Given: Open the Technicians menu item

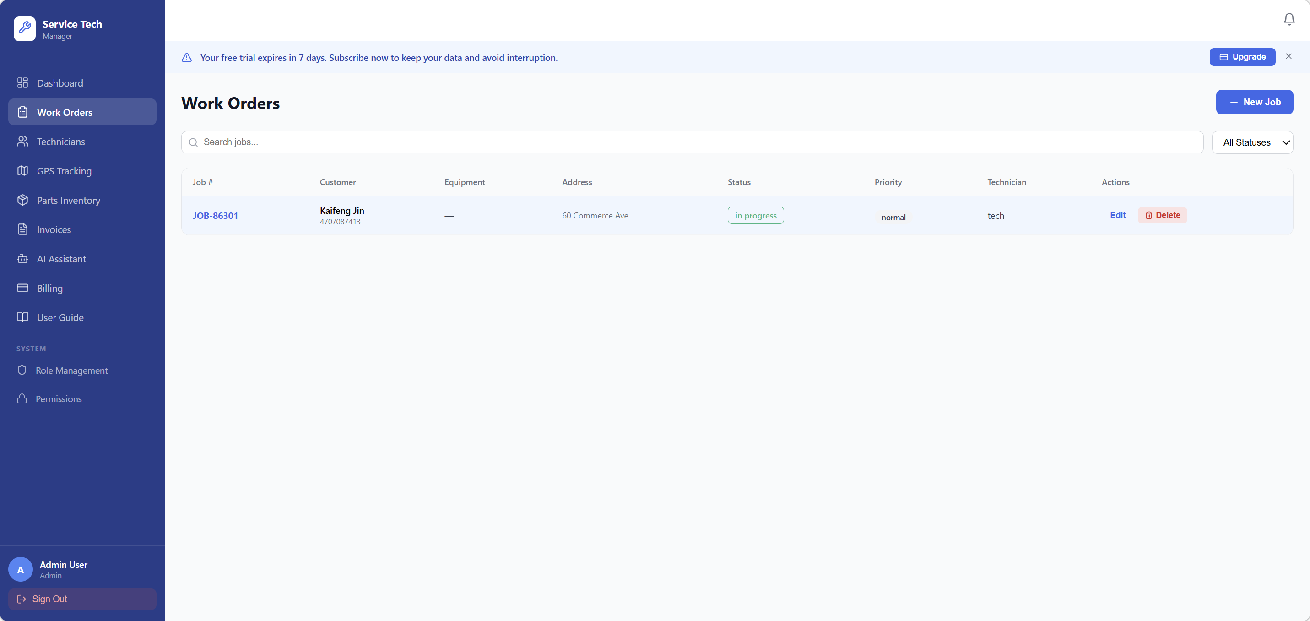Looking at the screenshot, I should 61,142.
